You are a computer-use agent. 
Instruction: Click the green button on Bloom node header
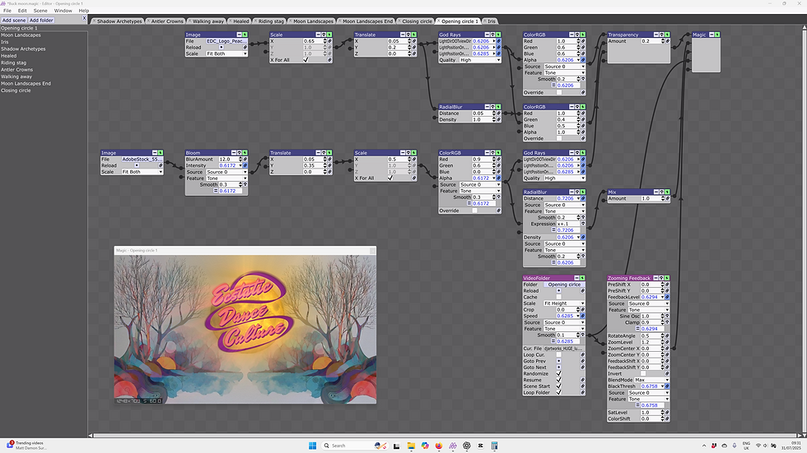[x=245, y=153]
